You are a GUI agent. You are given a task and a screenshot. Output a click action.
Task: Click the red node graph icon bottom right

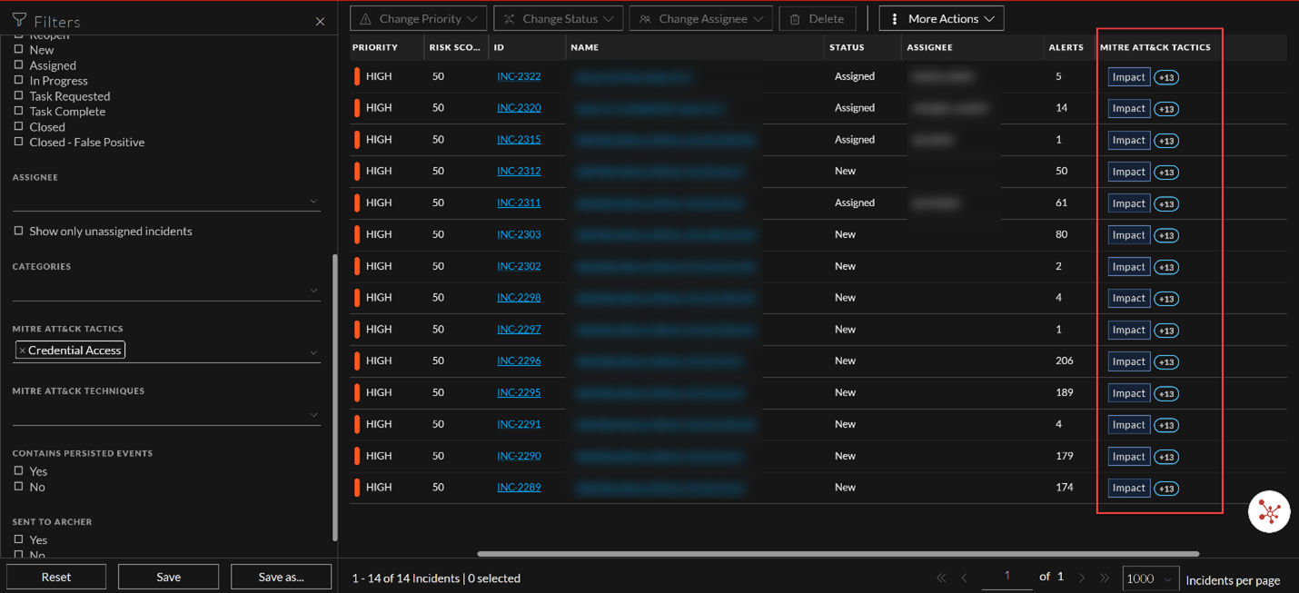[x=1268, y=511]
